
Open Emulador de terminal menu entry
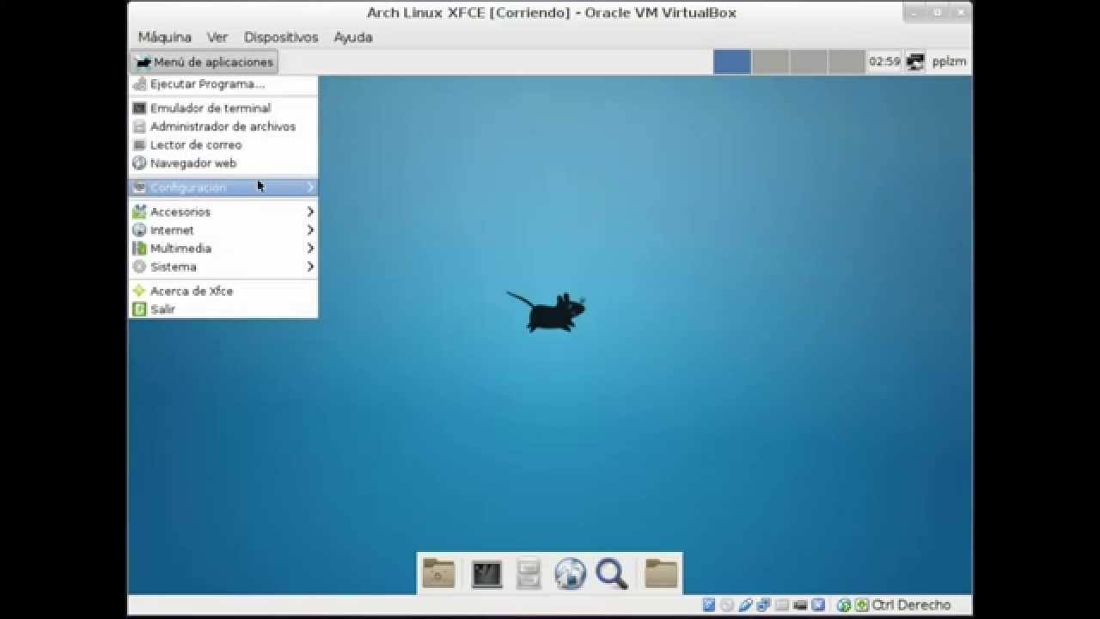[x=223, y=108]
